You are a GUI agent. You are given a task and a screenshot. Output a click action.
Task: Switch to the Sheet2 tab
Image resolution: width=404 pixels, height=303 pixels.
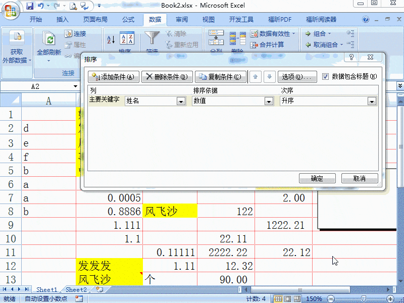coord(76,290)
